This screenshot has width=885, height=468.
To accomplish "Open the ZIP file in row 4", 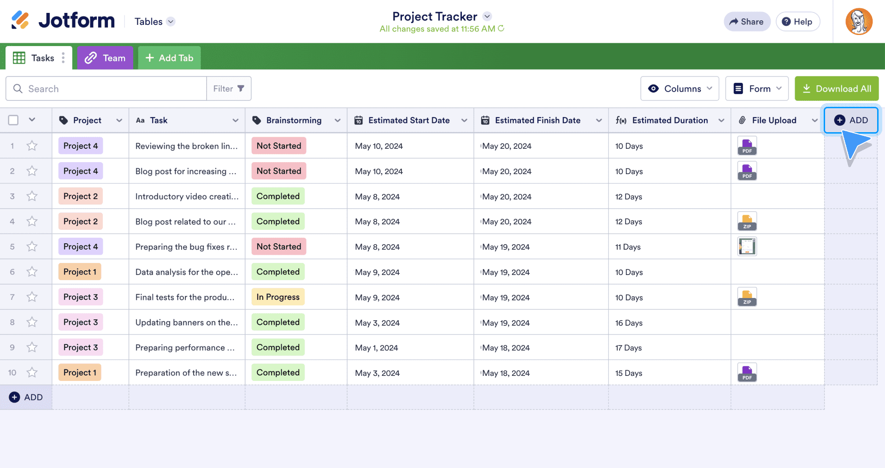I will pos(747,222).
